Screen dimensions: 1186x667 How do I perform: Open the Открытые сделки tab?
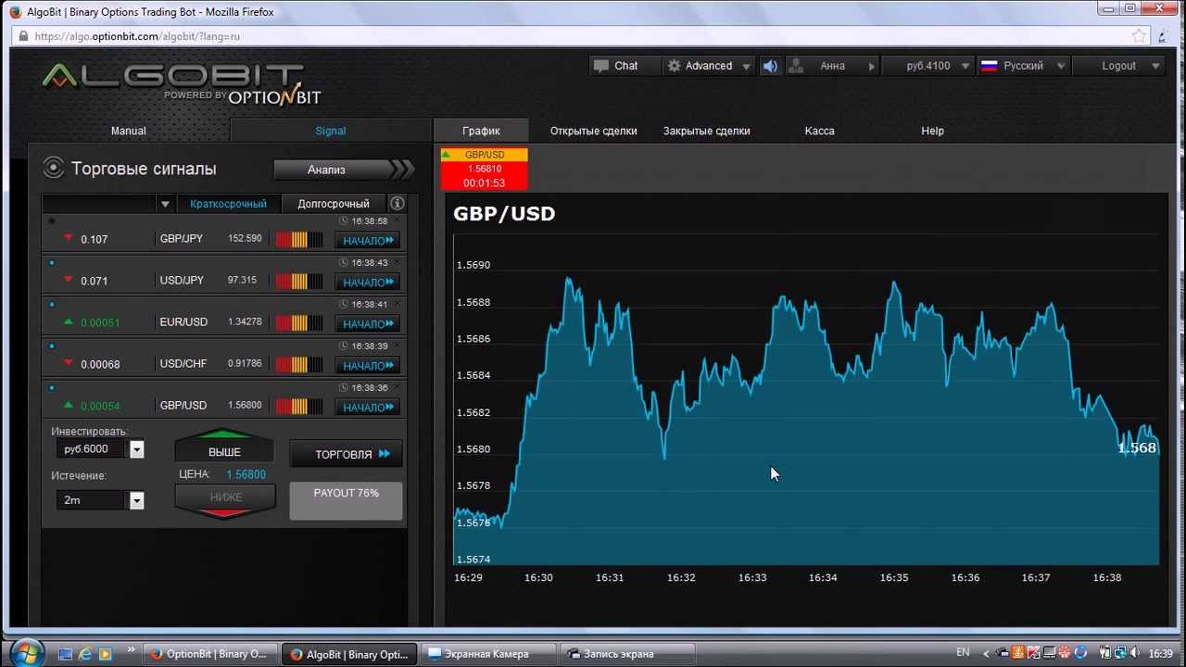point(594,131)
